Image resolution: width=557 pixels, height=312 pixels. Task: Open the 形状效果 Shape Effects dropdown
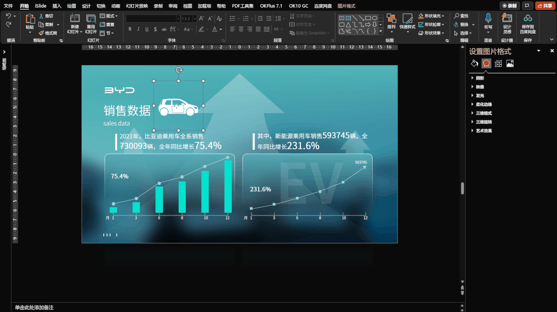click(431, 33)
